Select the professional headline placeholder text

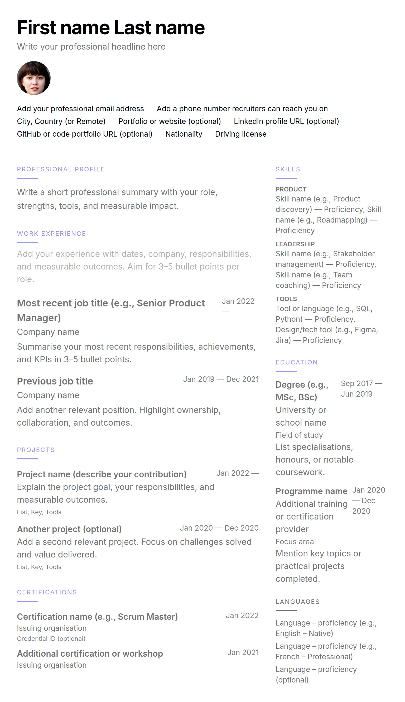(x=91, y=47)
